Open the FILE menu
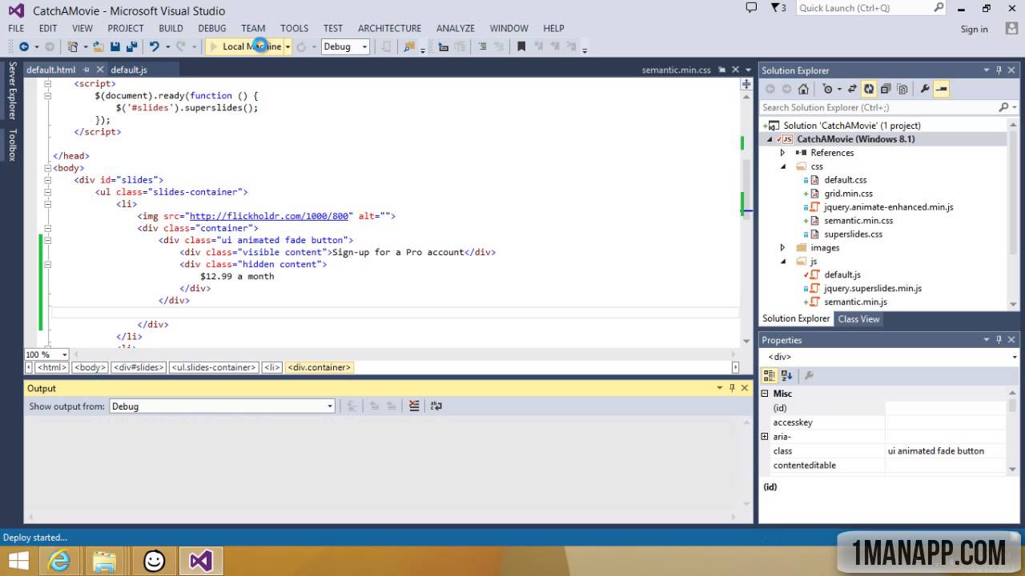Image resolution: width=1025 pixels, height=576 pixels. [16, 28]
